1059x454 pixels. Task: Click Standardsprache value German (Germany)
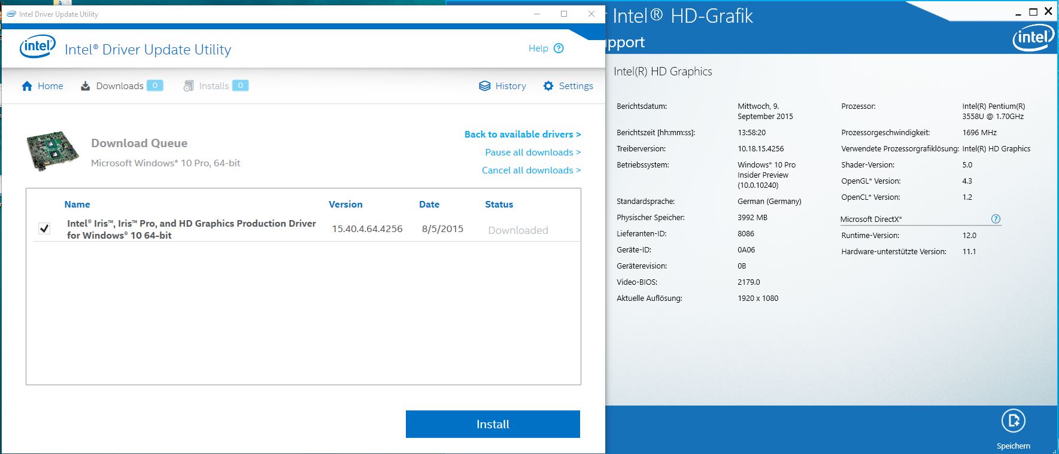click(769, 202)
